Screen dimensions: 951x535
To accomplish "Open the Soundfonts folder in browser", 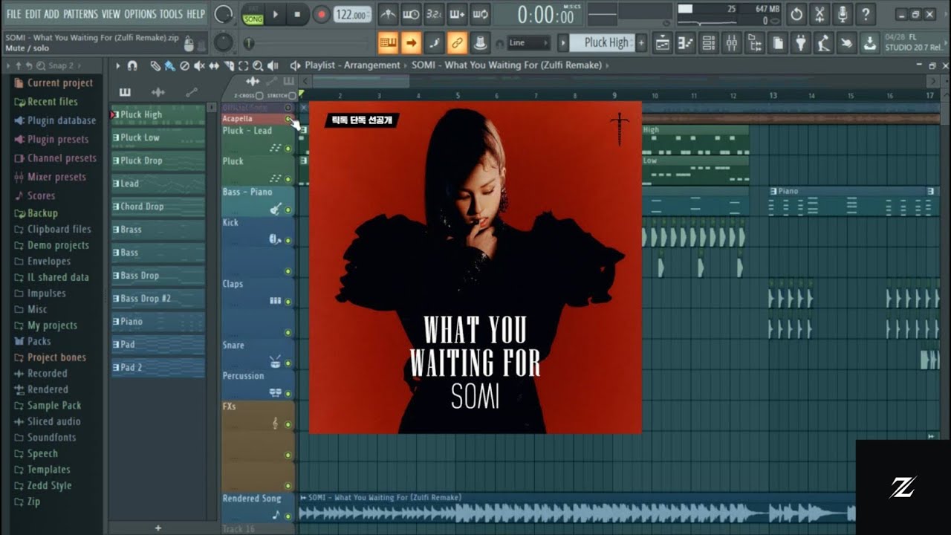I will pos(45,438).
